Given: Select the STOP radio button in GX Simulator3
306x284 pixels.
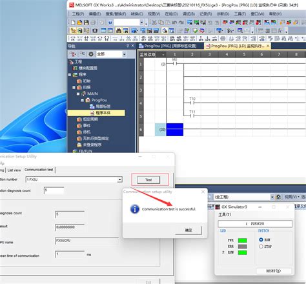Looking at the screenshot, I should 261,247.
